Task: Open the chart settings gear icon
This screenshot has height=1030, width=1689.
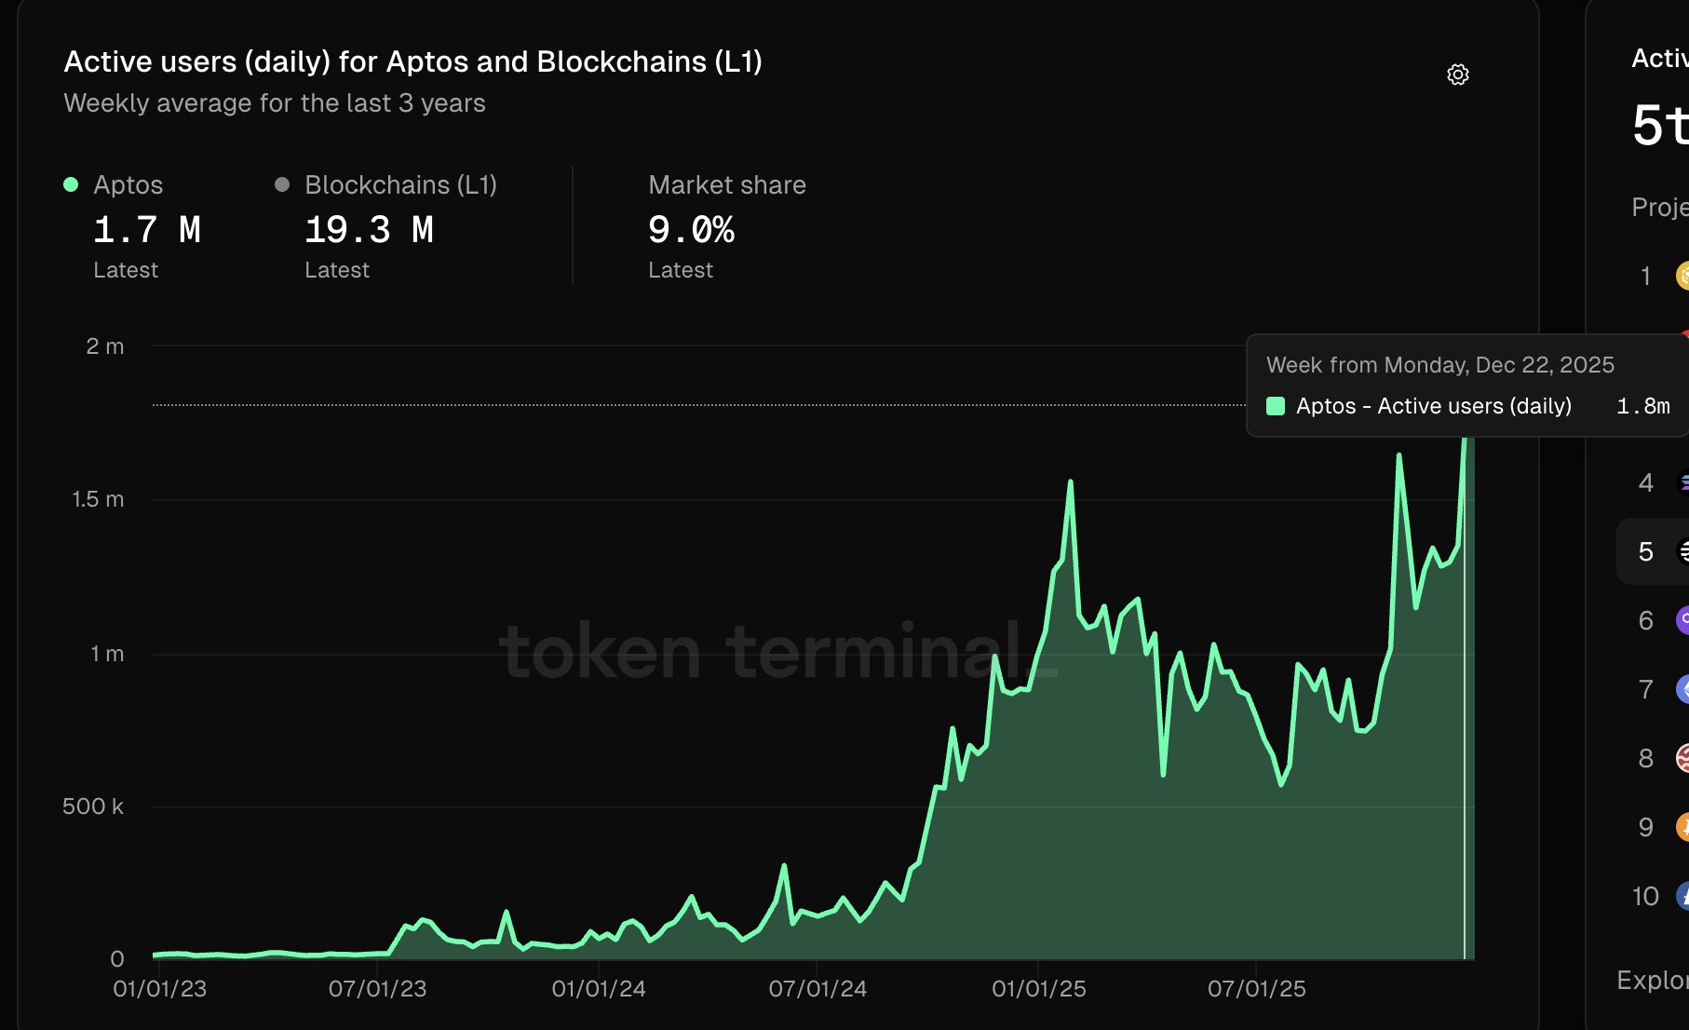Action: click(1458, 75)
